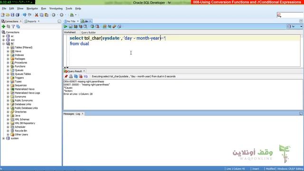Open SQL Worksheet icon dropdown arrow
Screen dimensions: 304x171
pos(76,15)
